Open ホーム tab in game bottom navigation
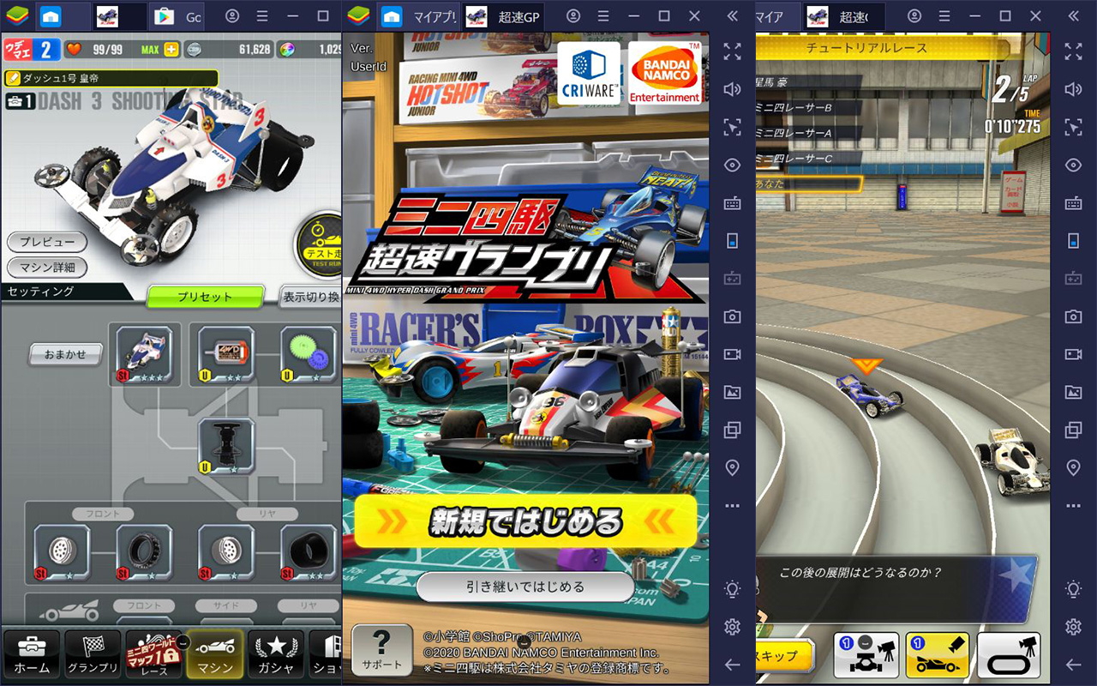The image size is (1097, 686). point(32,654)
